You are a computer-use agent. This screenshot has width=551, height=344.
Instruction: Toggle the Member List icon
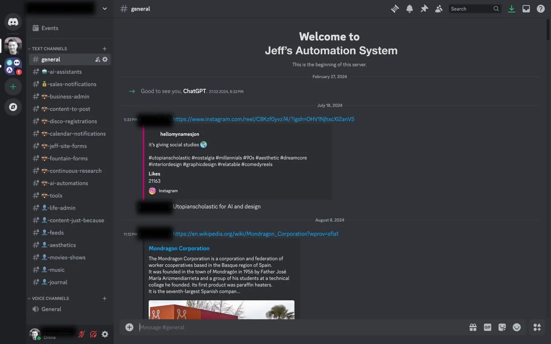(x=439, y=9)
